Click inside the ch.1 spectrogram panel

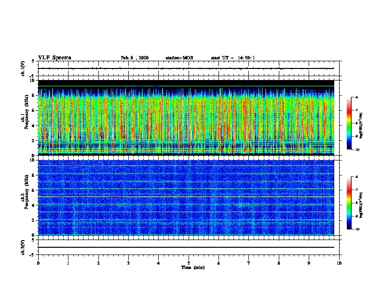click(x=186, y=118)
